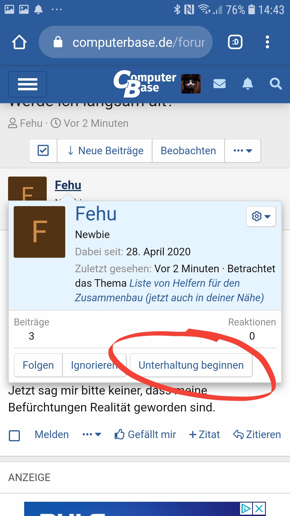Select Beobachten to watch the thread
This screenshot has width=290, height=516.
[188, 151]
